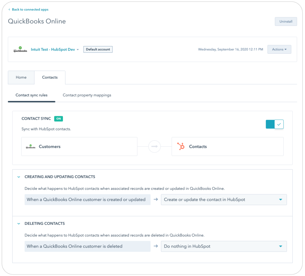This screenshot has width=305, height=276.
Task: Collapse the Creating and Updating Contacts section
Action: pos(18,177)
